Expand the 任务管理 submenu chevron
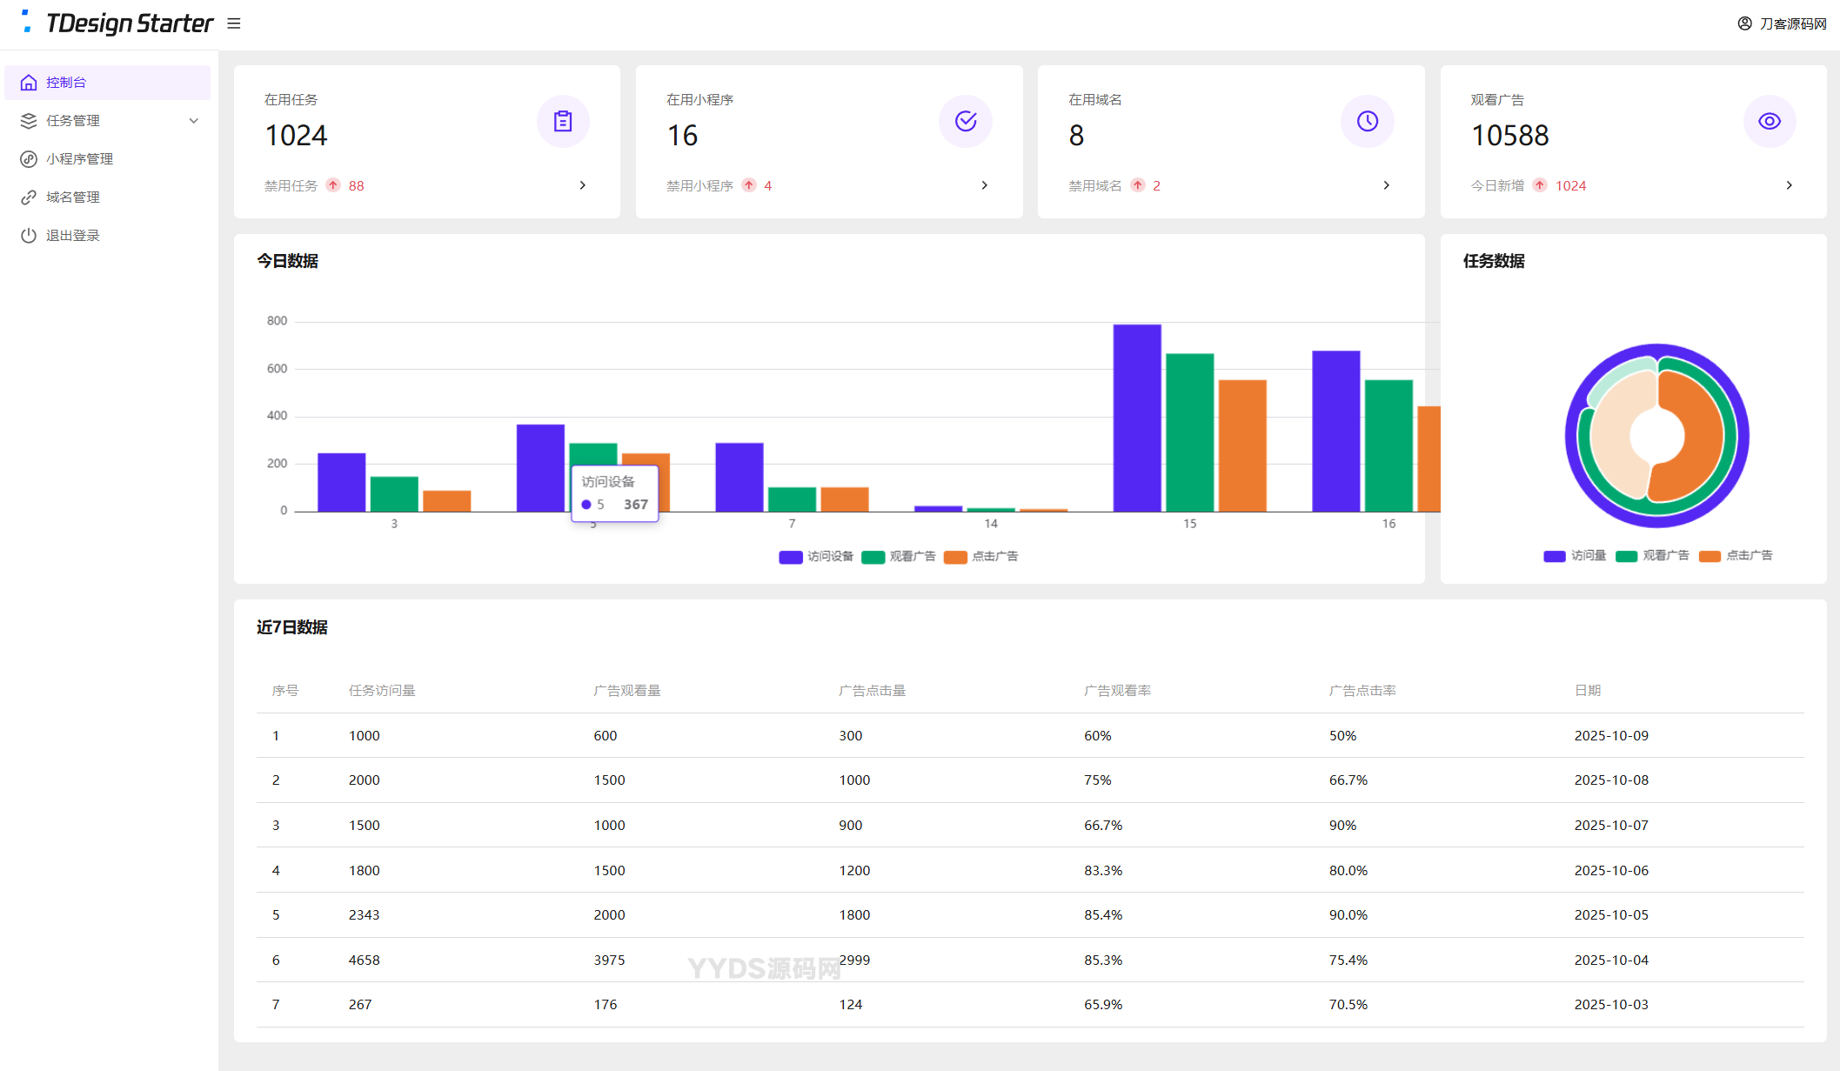Screen dimensions: 1840x1071 tap(193, 121)
